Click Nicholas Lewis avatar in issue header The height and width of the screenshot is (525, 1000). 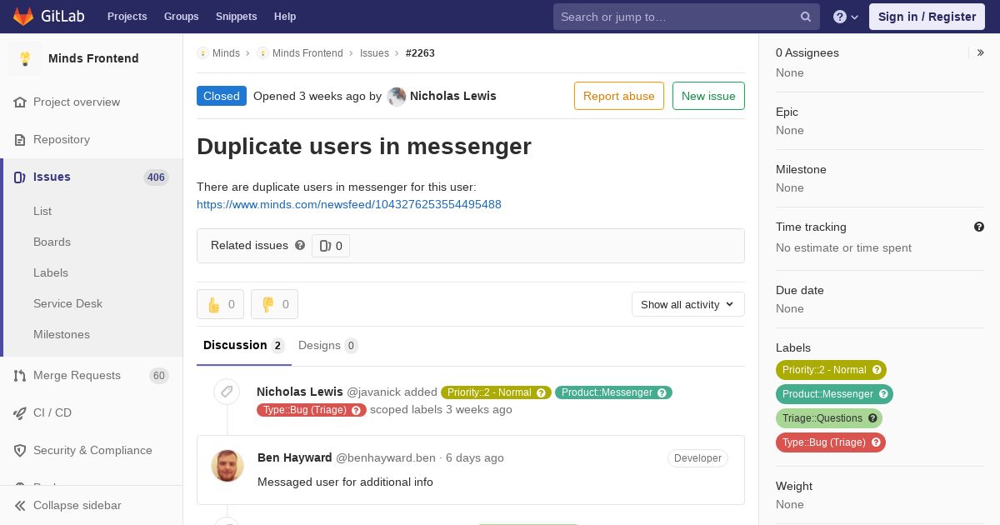(397, 96)
